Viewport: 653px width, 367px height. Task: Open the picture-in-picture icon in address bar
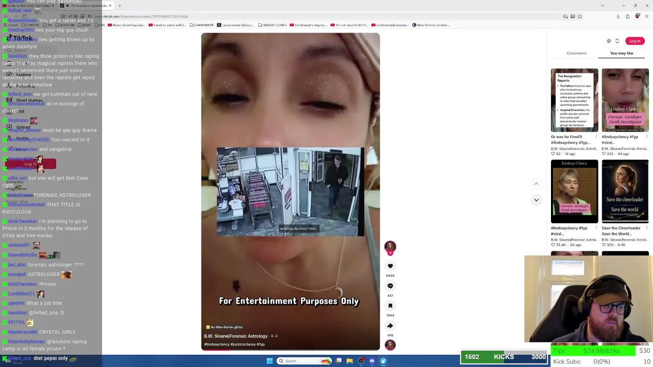tap(565, 16)
